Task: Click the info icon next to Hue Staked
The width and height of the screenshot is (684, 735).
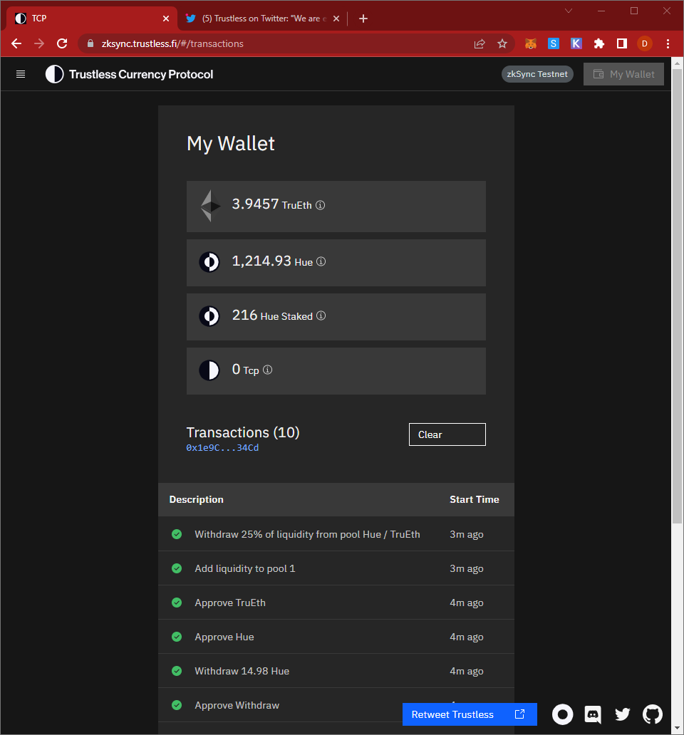Action: click(321, 316)
